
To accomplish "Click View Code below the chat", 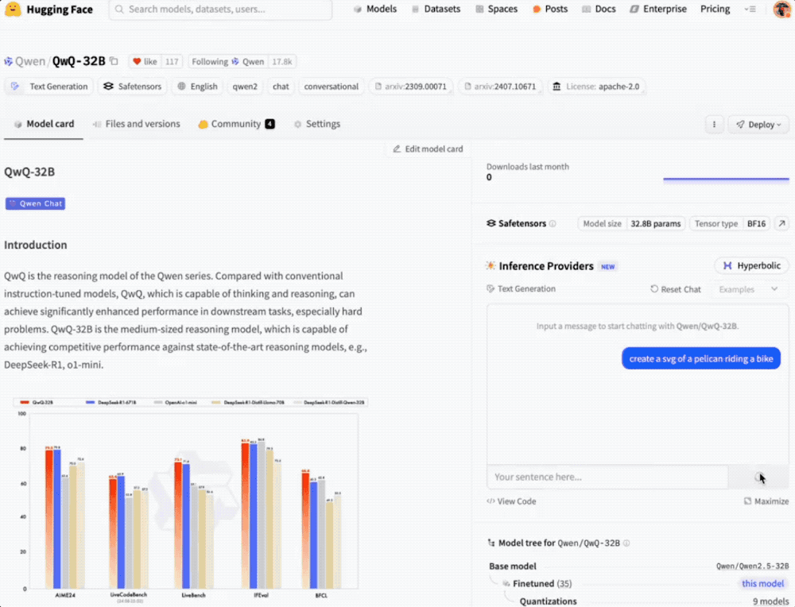I will coord(511,501).
